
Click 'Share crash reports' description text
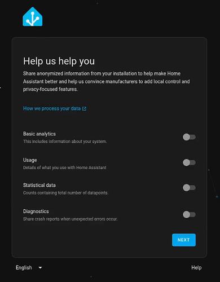coord(71,219)
